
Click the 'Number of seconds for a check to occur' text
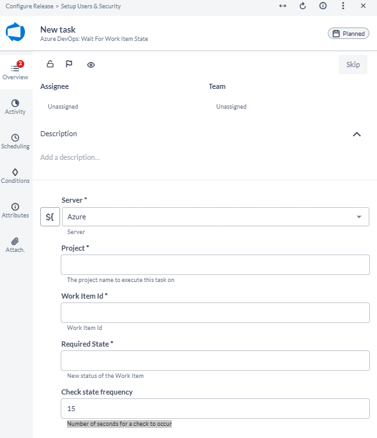pos(119,424)
